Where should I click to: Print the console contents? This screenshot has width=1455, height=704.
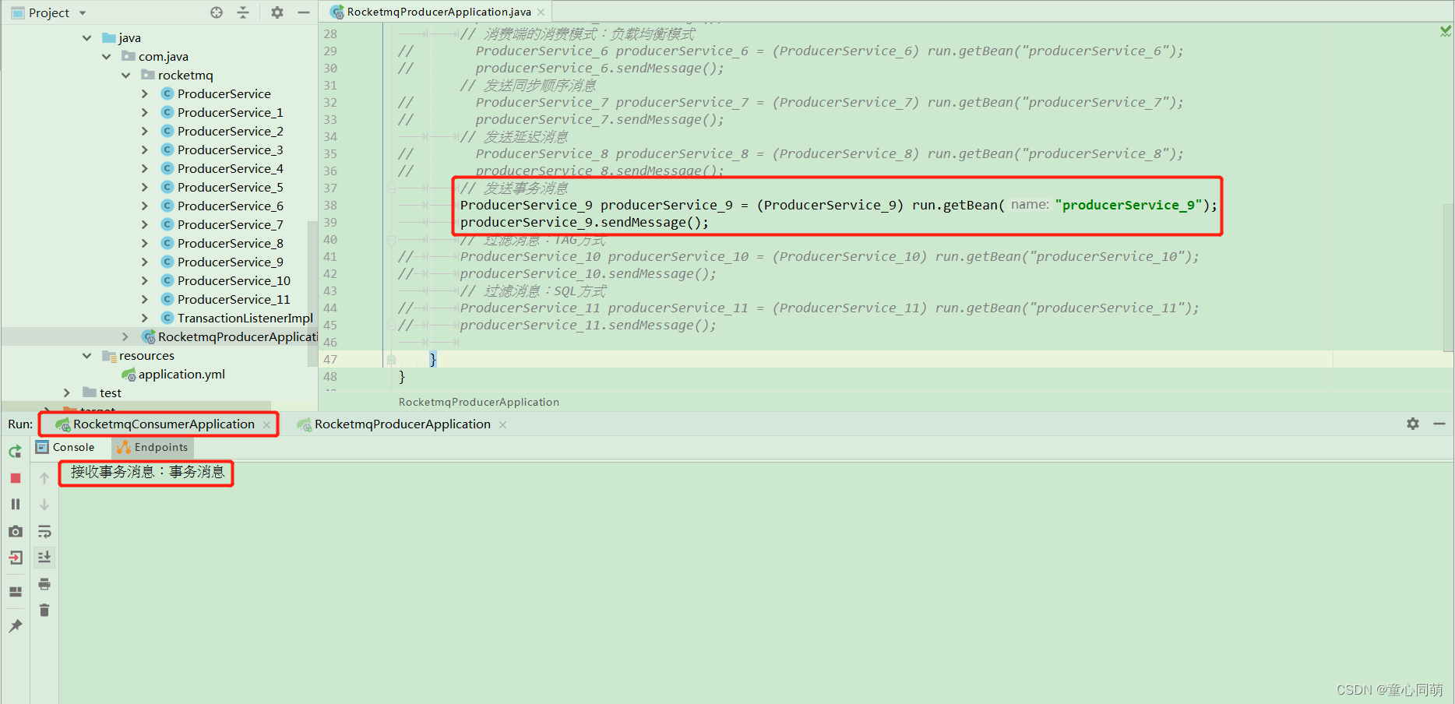pos(44,583)
